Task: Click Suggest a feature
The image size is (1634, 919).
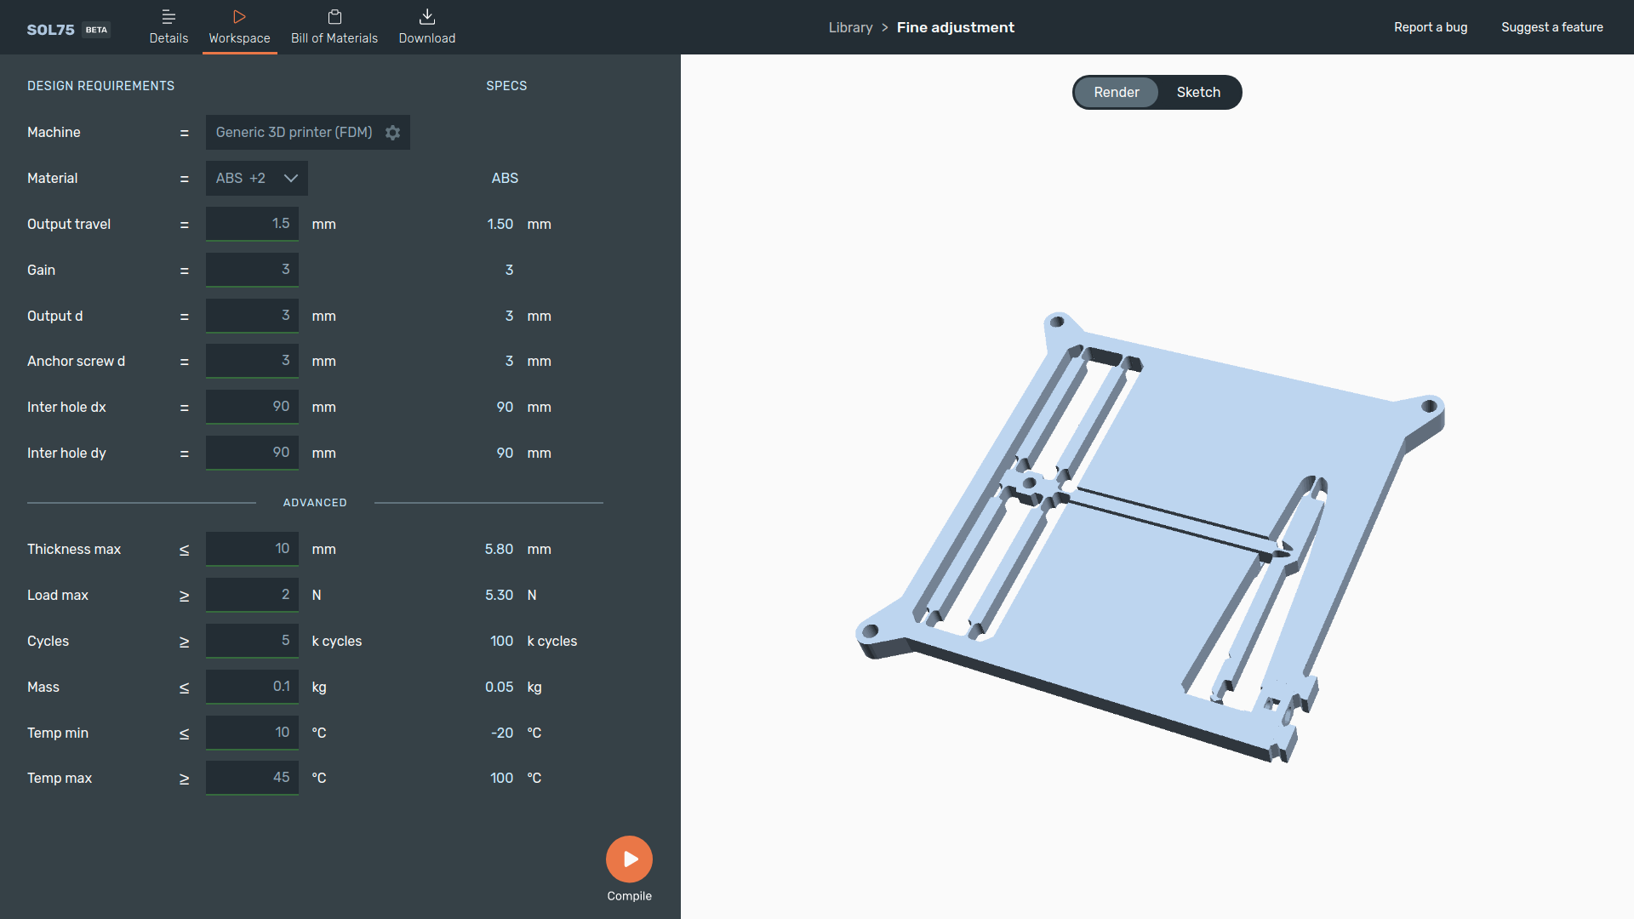Action: pos(1551,26)
